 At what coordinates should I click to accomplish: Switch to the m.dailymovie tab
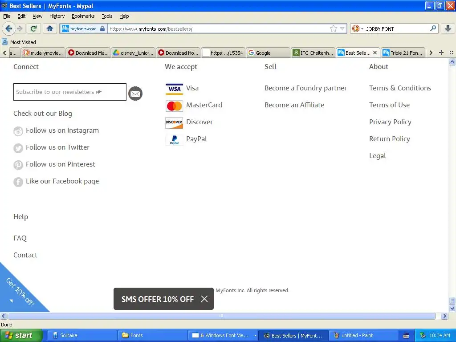point(43,53)
